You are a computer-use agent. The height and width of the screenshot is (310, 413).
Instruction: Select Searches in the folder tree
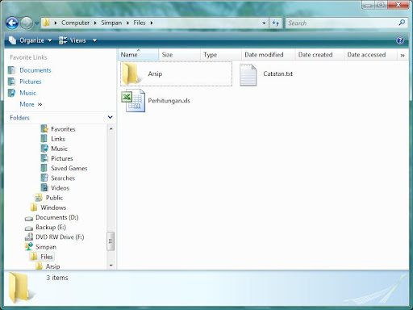(63, 178)
